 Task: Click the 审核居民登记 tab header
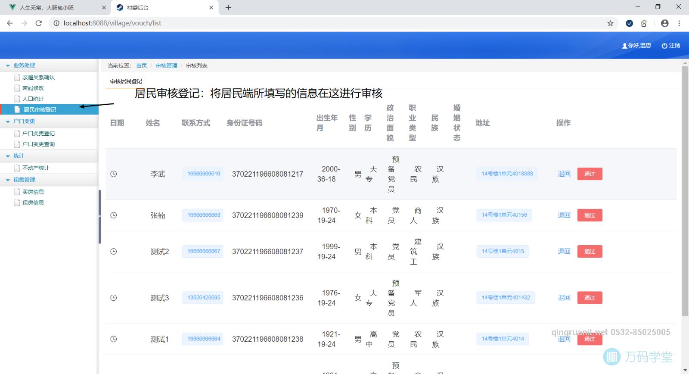point(126,81)
